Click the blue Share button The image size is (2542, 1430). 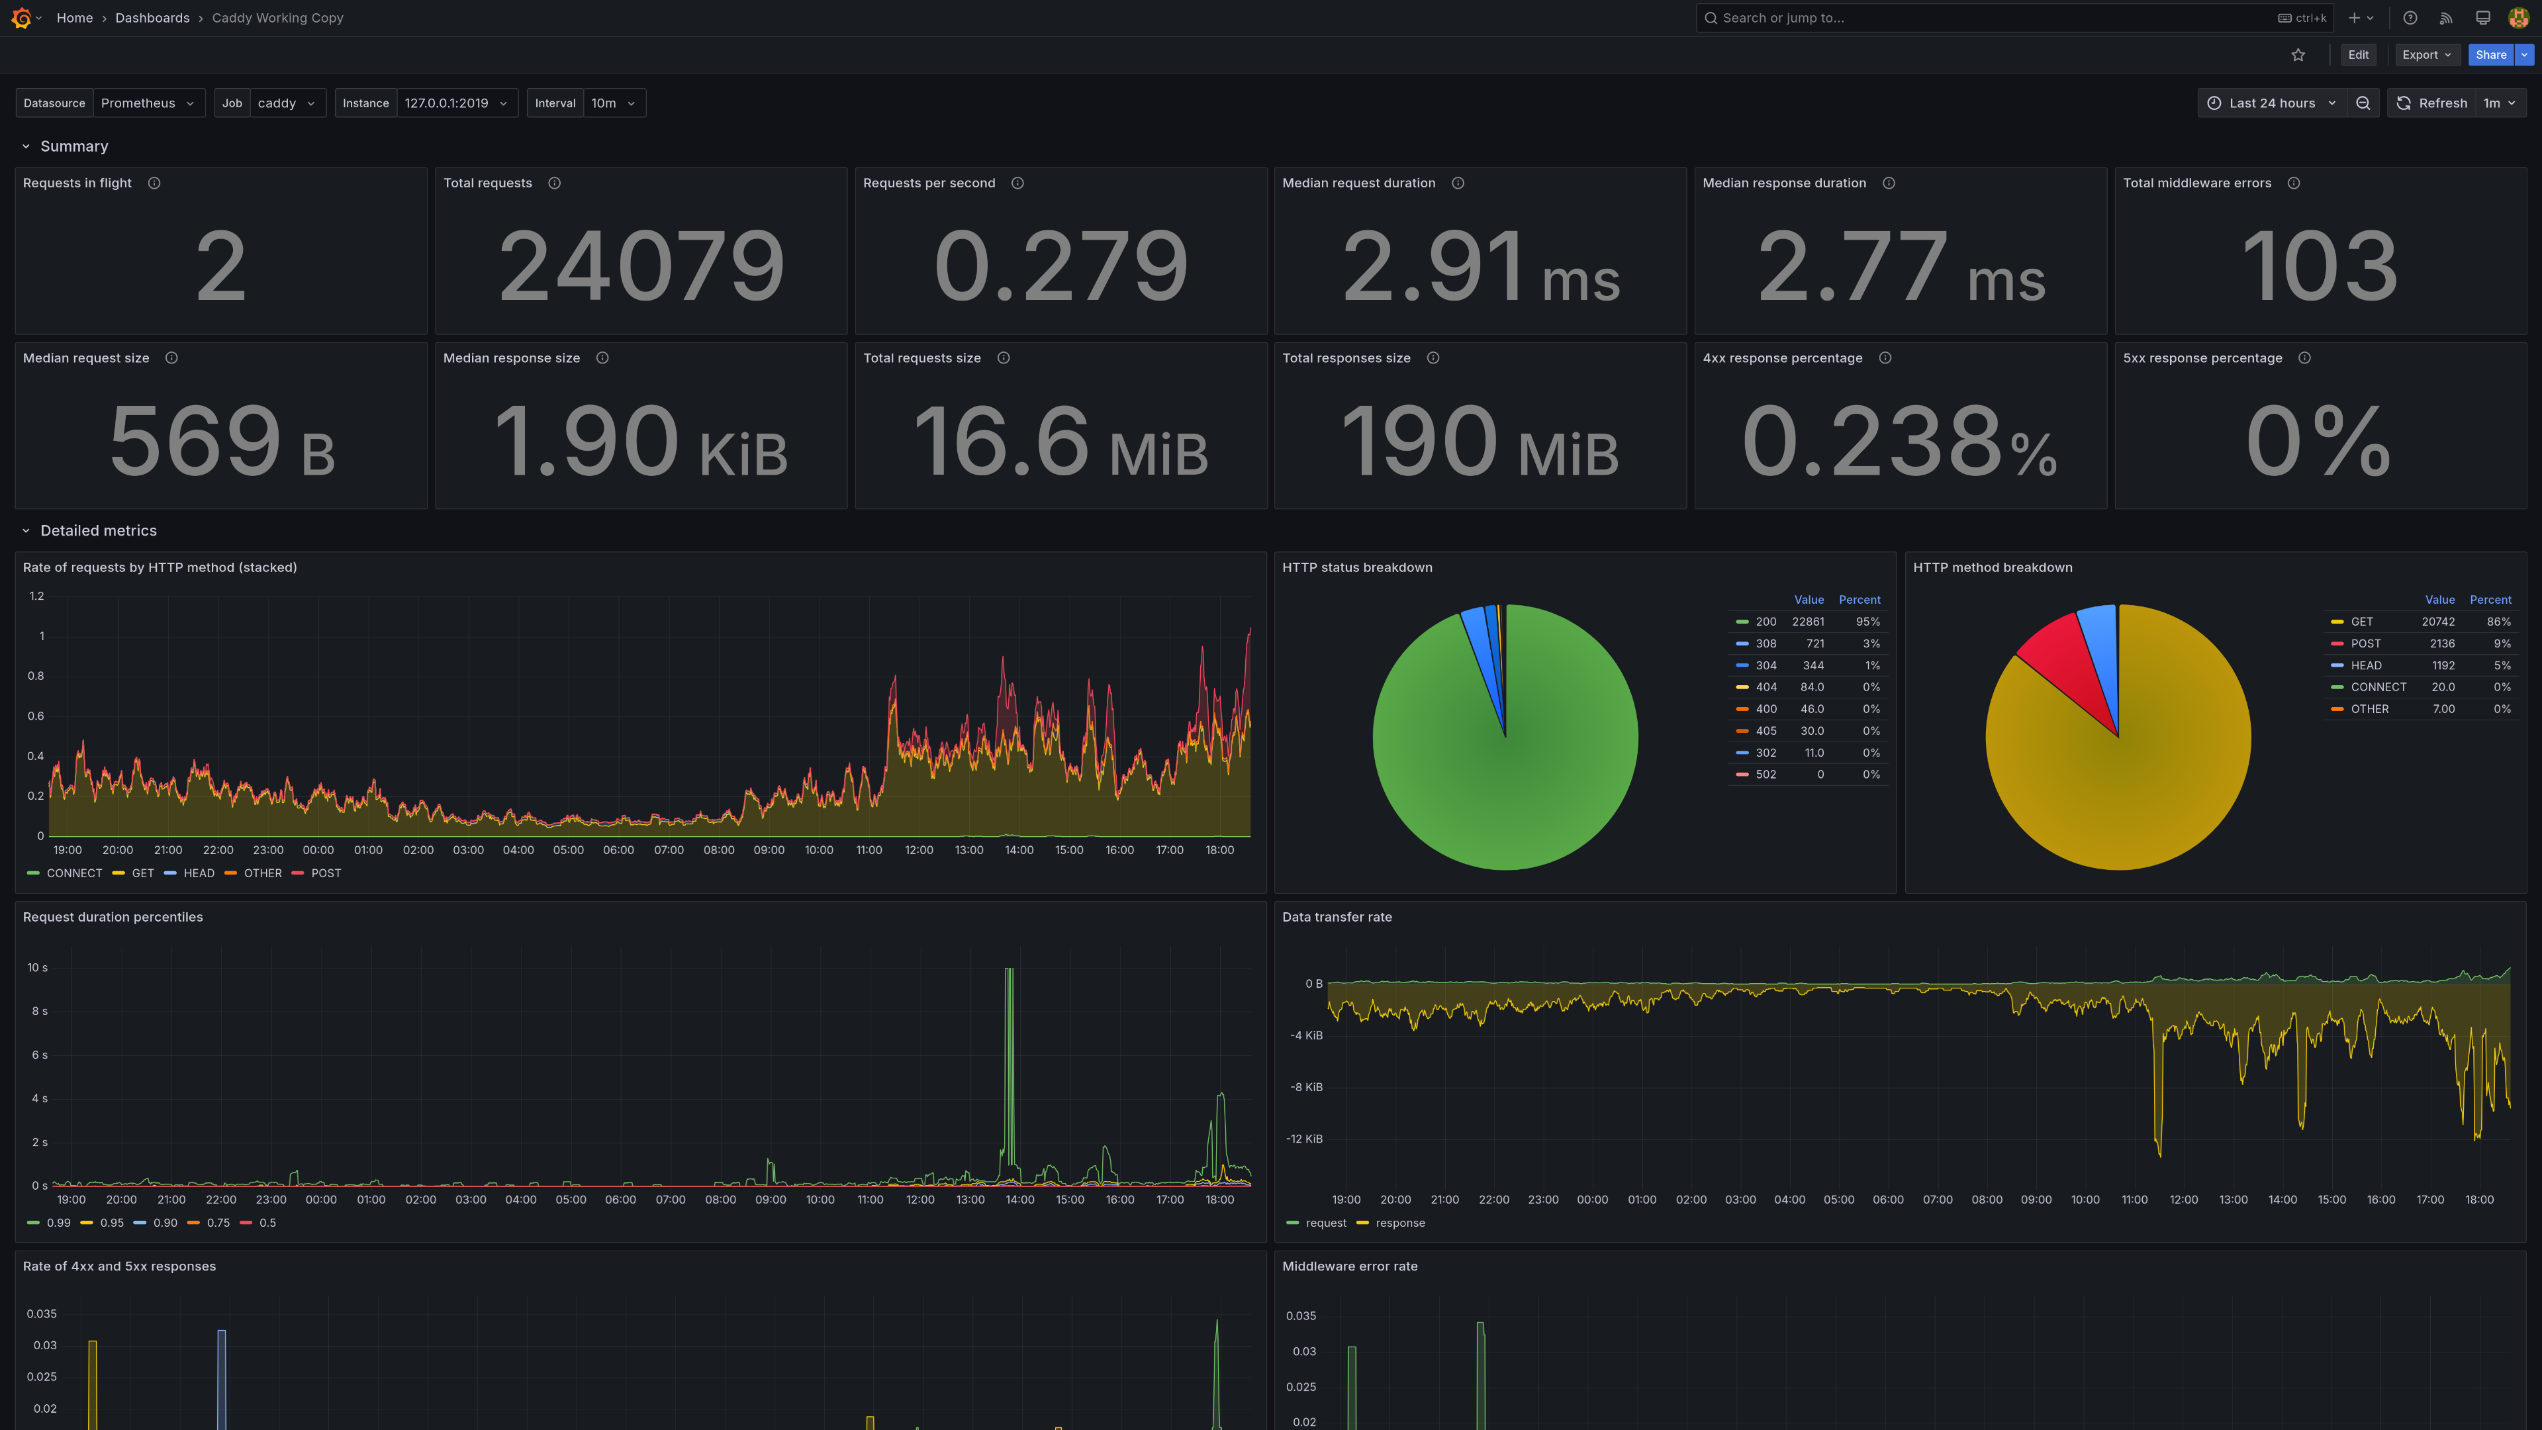pyautogui.click(x=2490, y=55)
